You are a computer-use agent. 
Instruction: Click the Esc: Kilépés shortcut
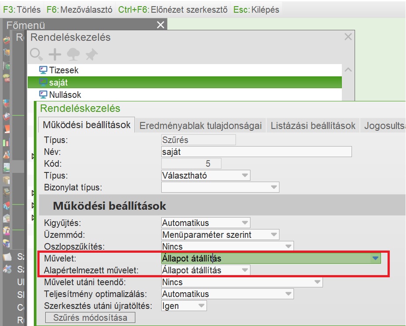tap(256, 10)
